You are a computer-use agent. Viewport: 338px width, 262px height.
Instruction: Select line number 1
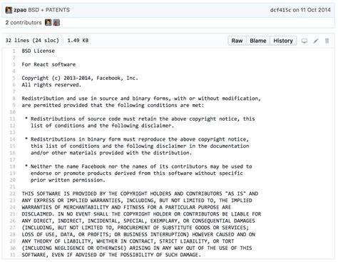14,51
